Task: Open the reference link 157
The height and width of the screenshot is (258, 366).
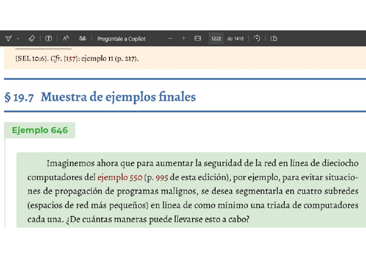Action: pyautogui.click(x=71, y=59)
